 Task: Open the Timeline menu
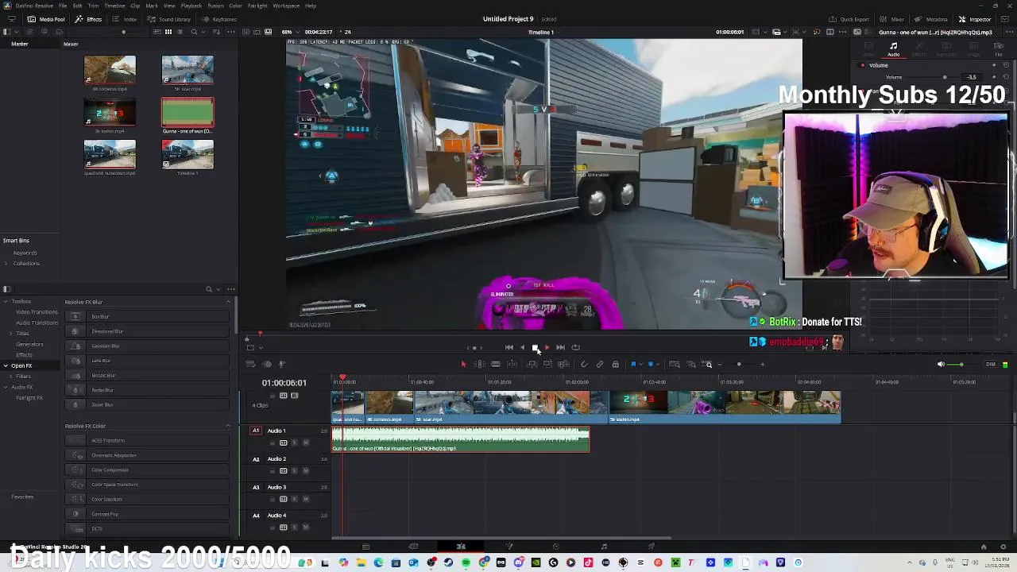(114, 6)
